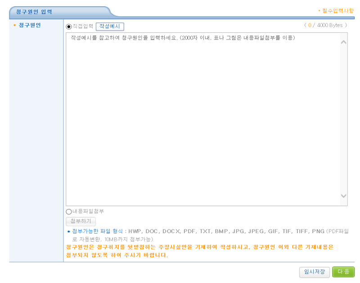Click the 청구원인 입력 tab header

[34, 12]
